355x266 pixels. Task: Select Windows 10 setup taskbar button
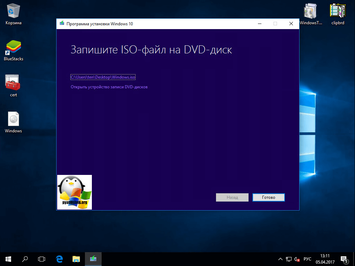tap(93, 259)
